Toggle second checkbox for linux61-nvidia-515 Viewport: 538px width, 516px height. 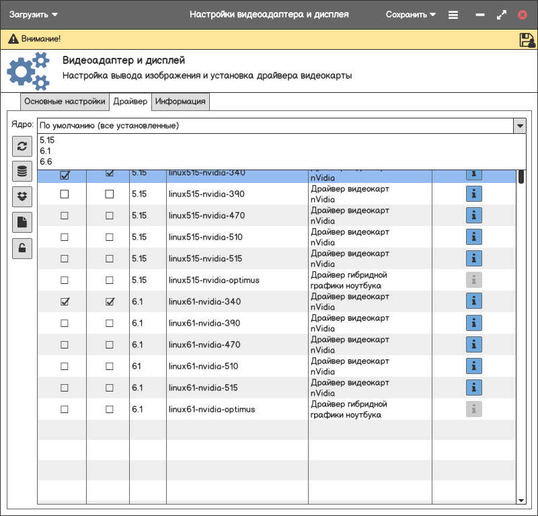(x=110, y=388)
